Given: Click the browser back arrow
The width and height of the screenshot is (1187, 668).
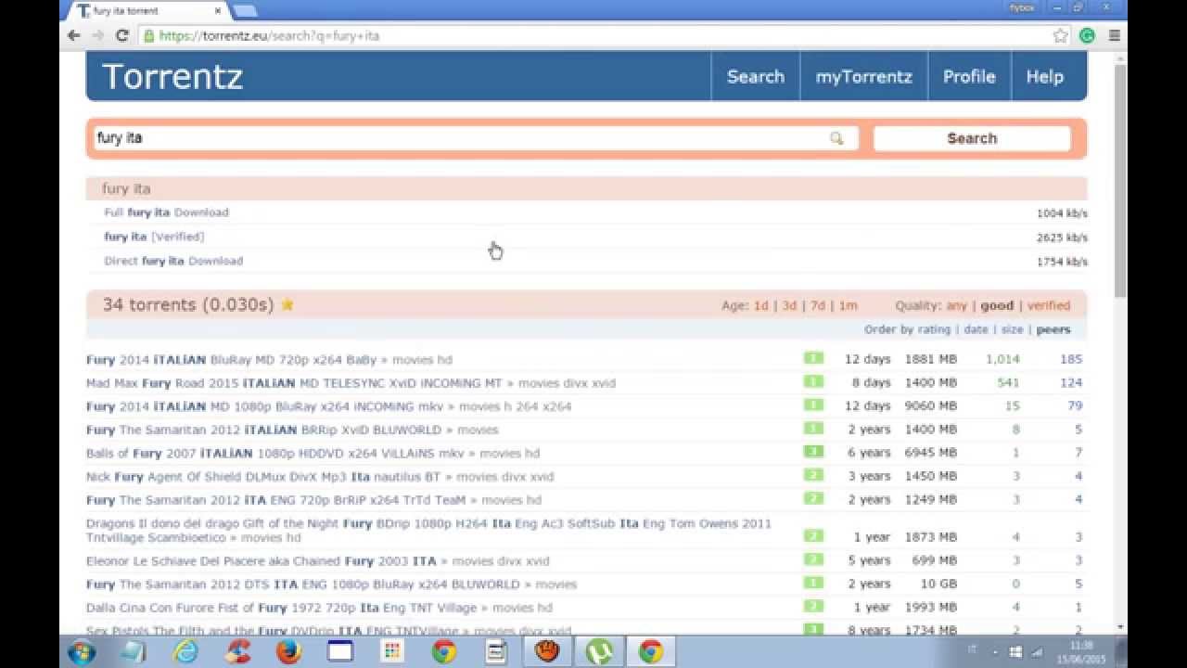Looking at the screenshot, I should click(74, 35).
